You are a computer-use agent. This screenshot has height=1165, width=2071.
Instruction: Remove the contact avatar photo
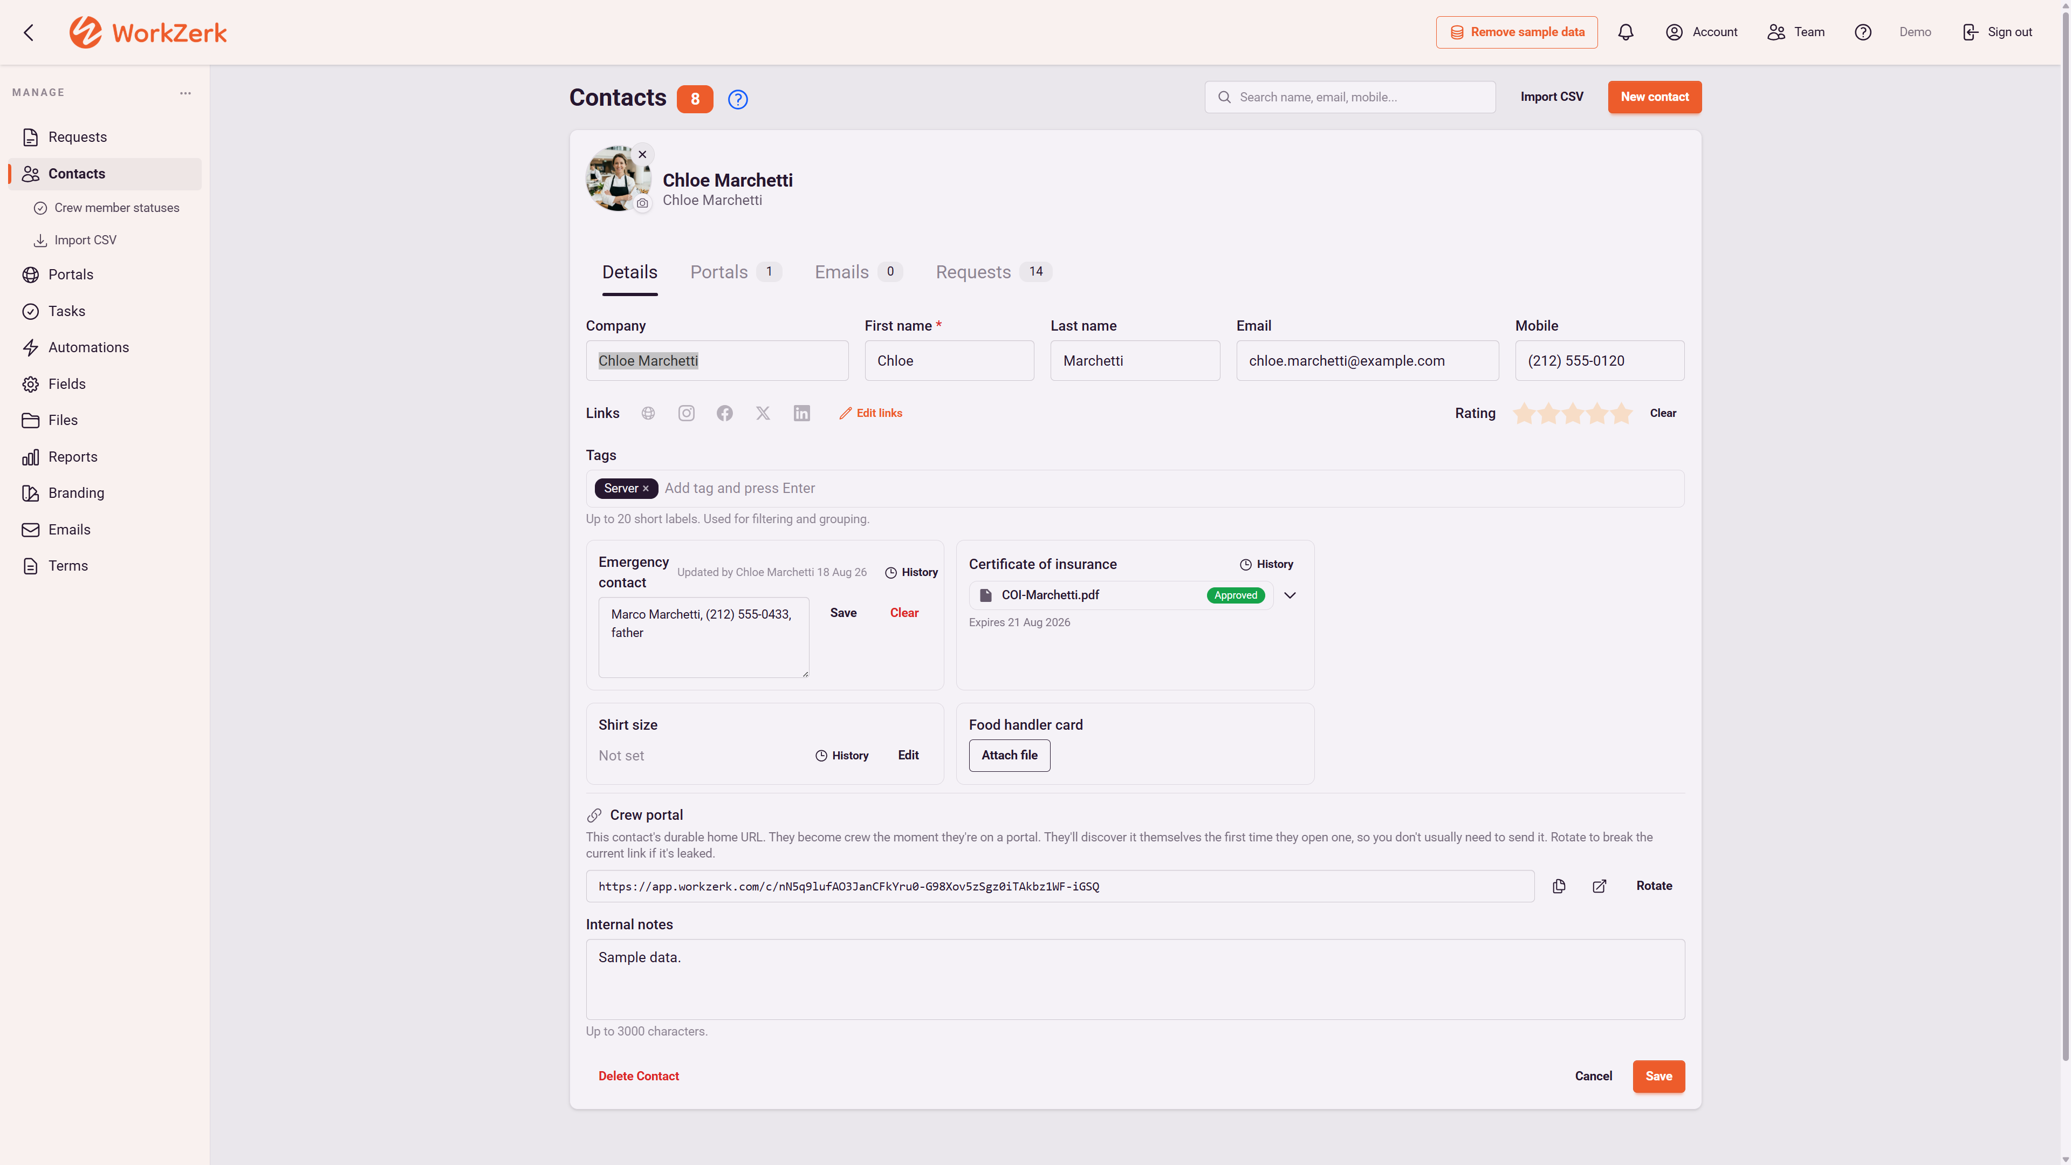pyautogui.click(x=642, y=154)
